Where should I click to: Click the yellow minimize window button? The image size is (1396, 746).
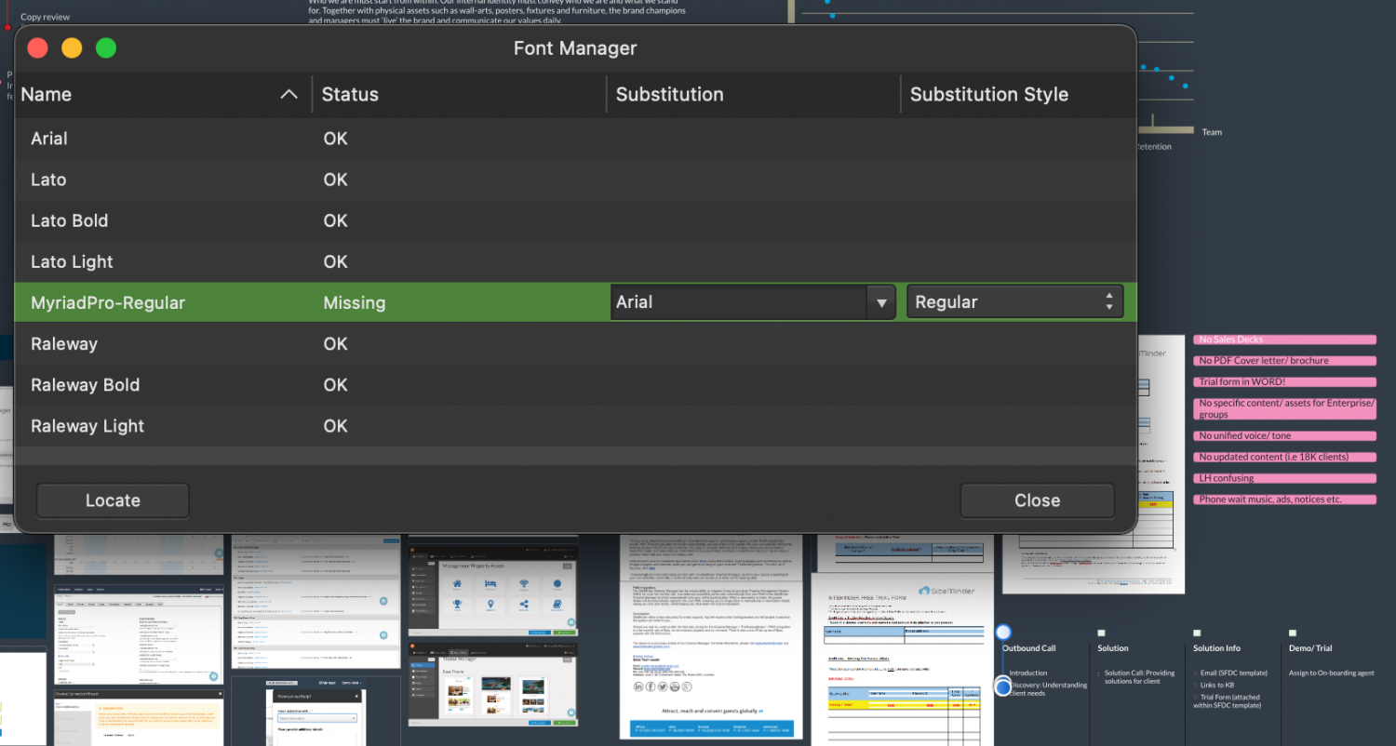click(72, 48)
